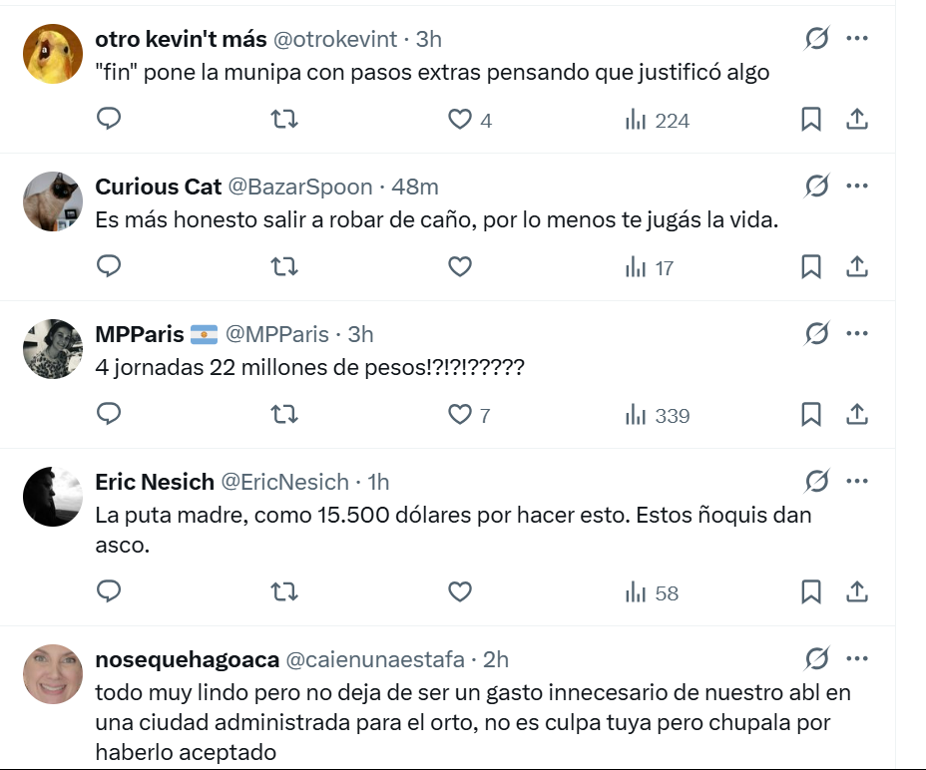Bookmark MPParis's tweet
The height and width of the screenshot is (770, 926).
[x=811, y=414]
